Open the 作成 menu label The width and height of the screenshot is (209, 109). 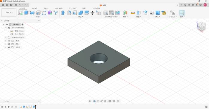[38, 17]
